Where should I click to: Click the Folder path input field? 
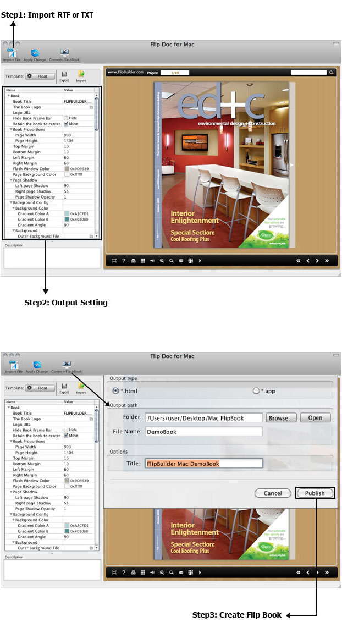coord(204,418)
